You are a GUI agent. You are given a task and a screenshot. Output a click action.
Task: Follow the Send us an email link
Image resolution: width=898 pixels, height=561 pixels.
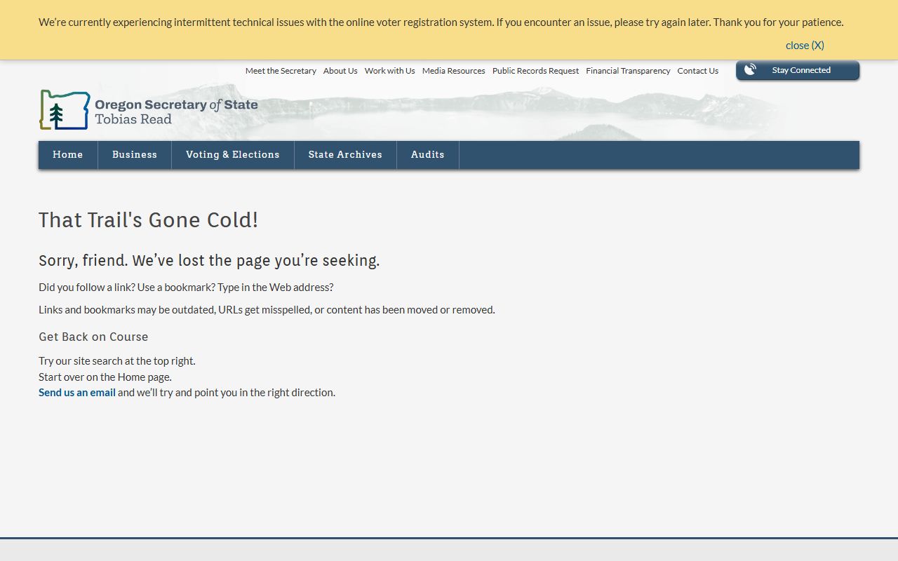tap(77, 393)
